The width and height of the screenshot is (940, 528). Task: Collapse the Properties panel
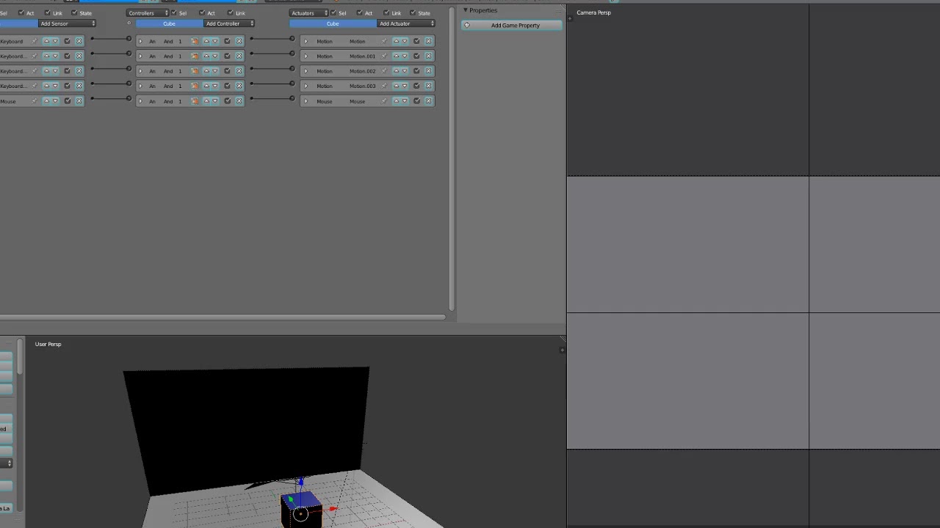pos(465,10)
